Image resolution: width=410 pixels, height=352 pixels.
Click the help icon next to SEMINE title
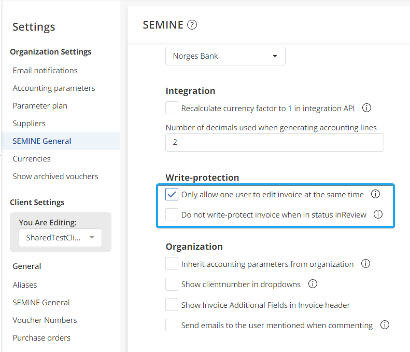click(192, 25)
